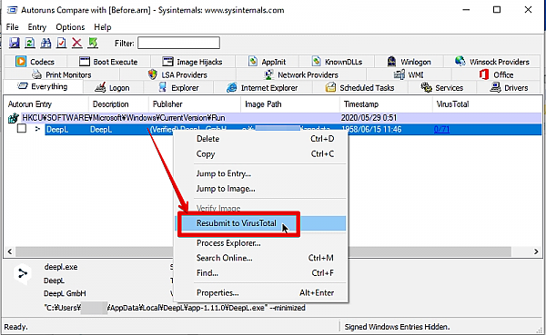
Task: Switch to the Office tab
Action: click(x=496, y=74)
